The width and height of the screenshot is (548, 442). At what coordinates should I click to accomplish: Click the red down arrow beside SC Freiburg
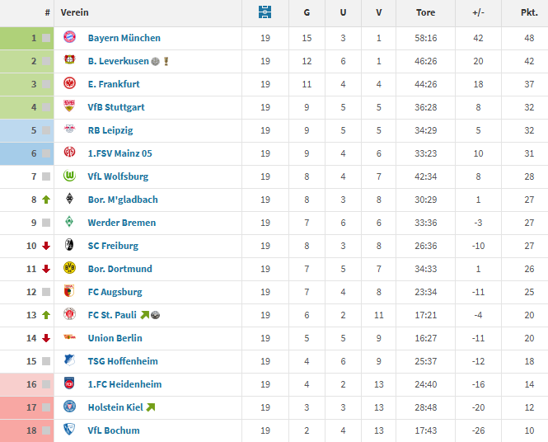point(46,246)
